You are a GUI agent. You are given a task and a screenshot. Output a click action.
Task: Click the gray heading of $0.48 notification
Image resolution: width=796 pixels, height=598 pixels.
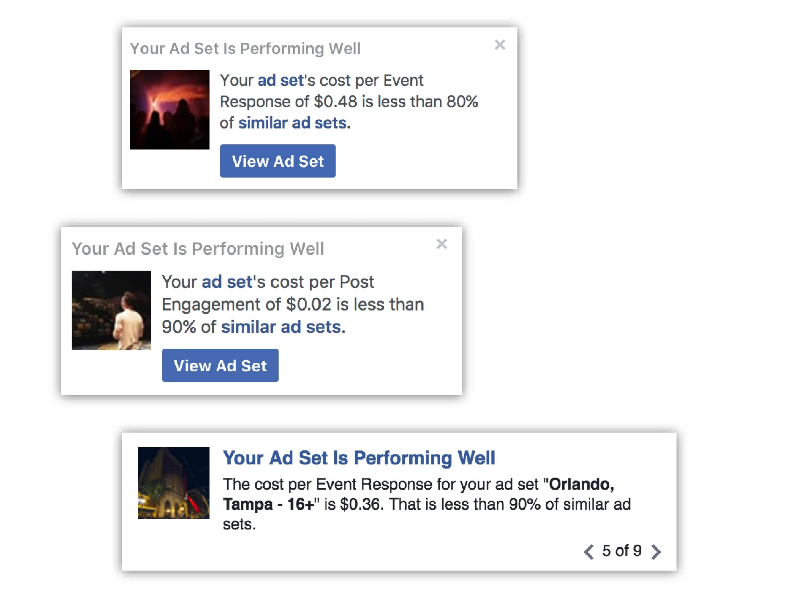click(245, 49)
